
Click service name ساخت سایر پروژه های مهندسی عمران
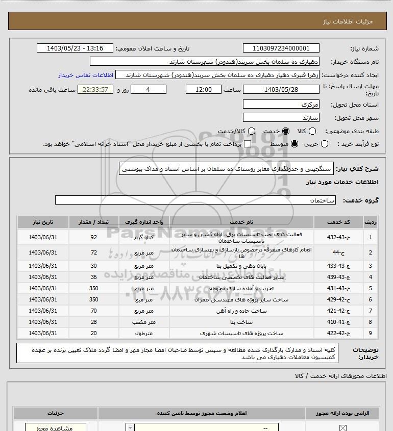[241, 299]
